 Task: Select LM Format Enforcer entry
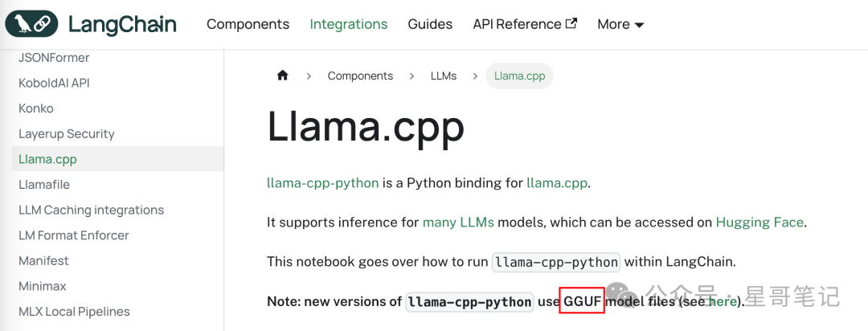point(74,235)
